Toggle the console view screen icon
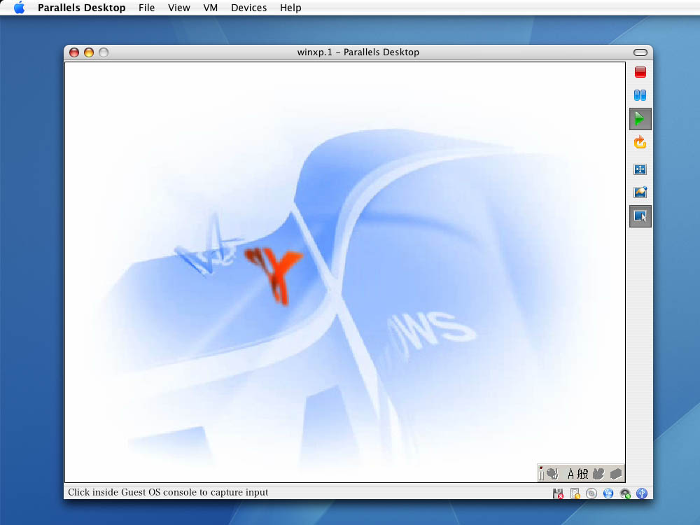700x525 pixels. (x=640, y=216)
